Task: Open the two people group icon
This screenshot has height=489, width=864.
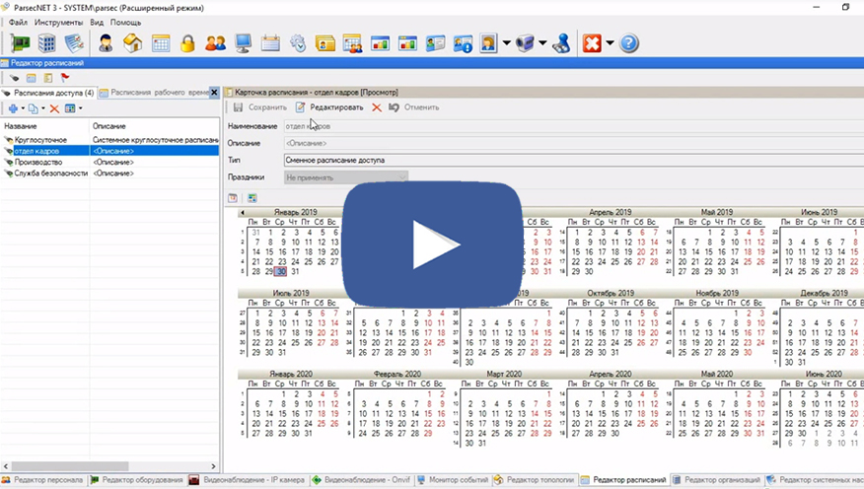Action: tap(215, 43)
